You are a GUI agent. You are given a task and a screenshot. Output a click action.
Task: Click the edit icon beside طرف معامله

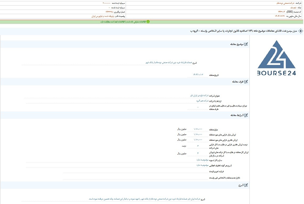[x=246, y=82]
